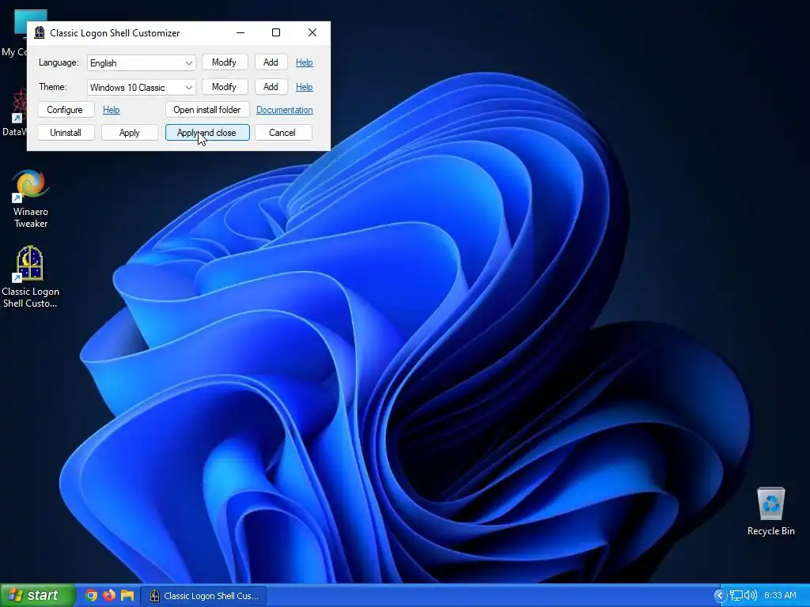Image resolution: width=810 pixels, height=607 pixels.
Task: Select the My Computer desktop icon
Action: click(13, 33)
